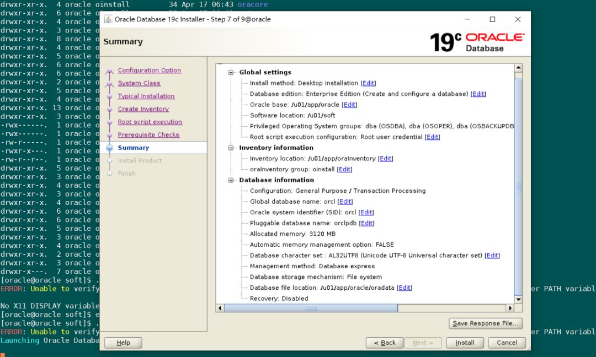Click 'Configuration: General Purpose / Transaction Processing' row

coord(338,191)
